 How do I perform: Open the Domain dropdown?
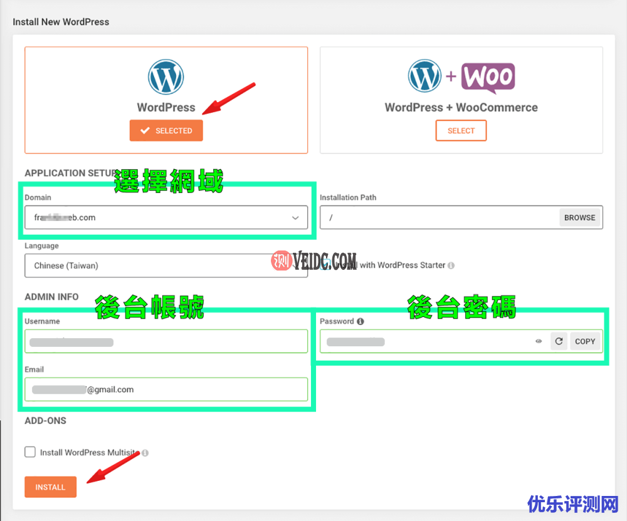click(x=166, y=217)
